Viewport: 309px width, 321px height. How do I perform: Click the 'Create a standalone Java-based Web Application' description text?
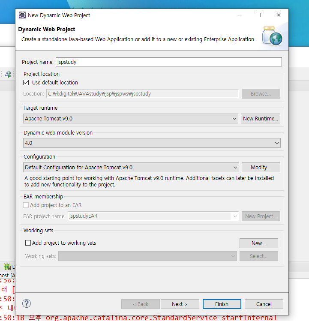pyautogui.click(x=138, y=39)
